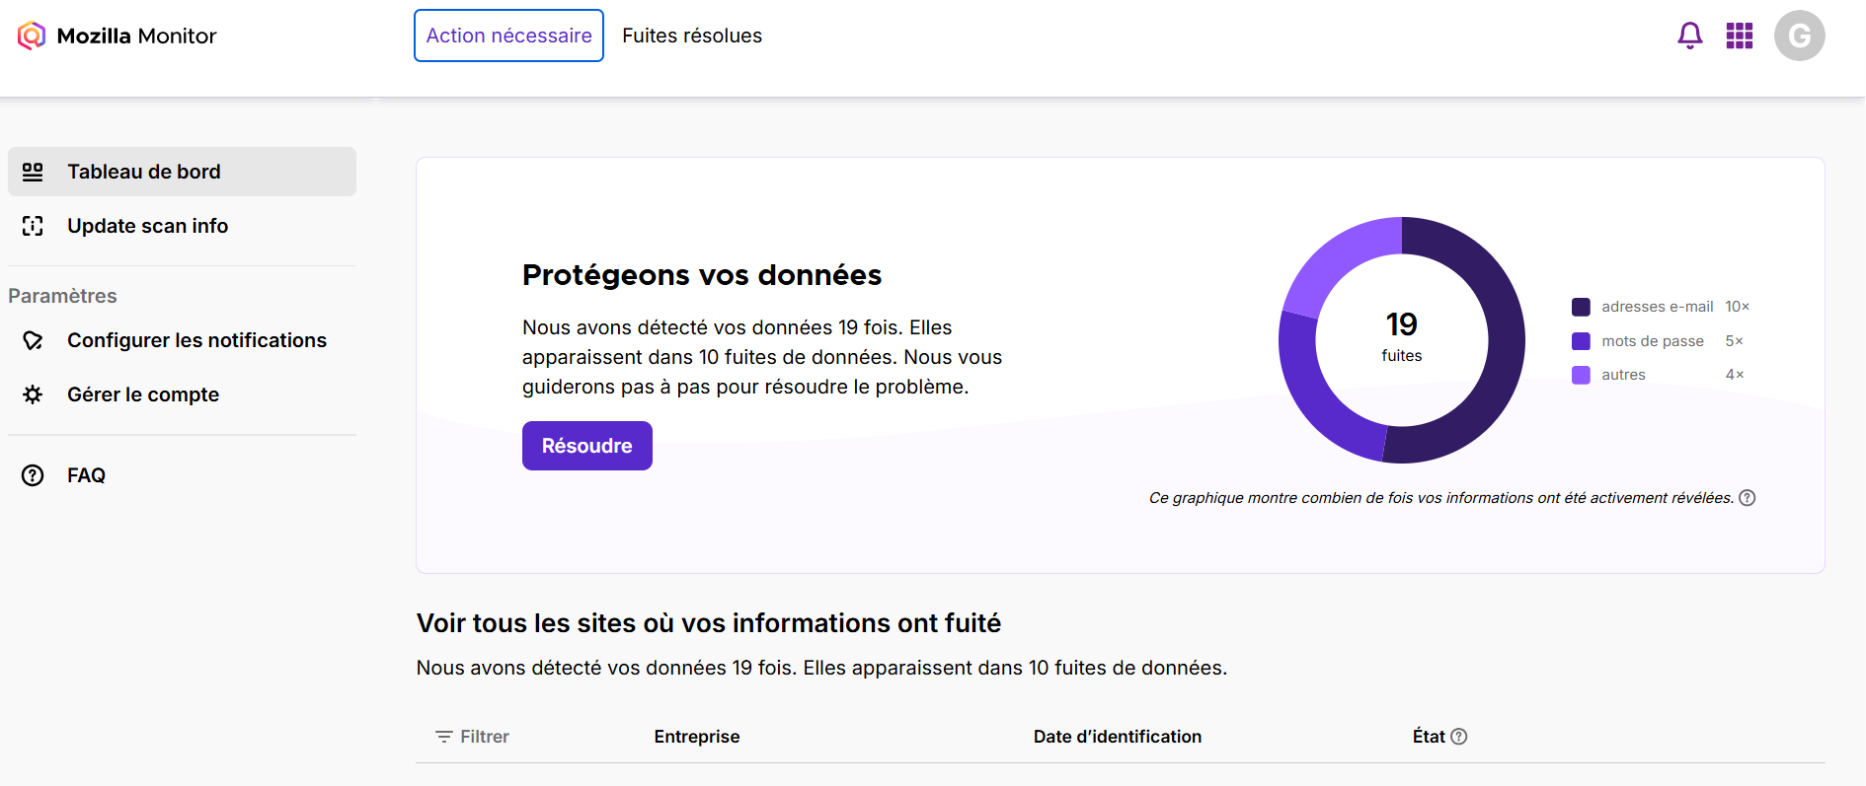Click the adresses e-mail legend swatch

(x=1581, y=307)
